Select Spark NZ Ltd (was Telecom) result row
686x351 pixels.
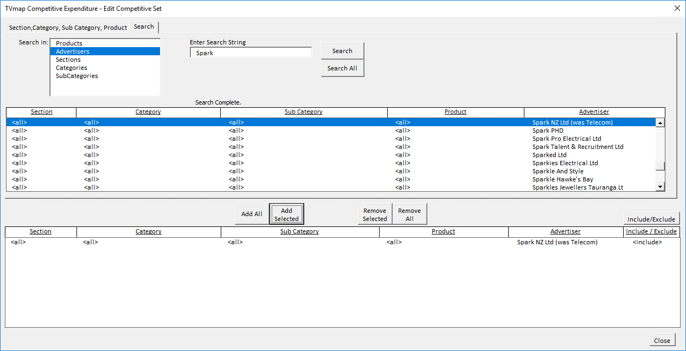[x=331, y=122]
